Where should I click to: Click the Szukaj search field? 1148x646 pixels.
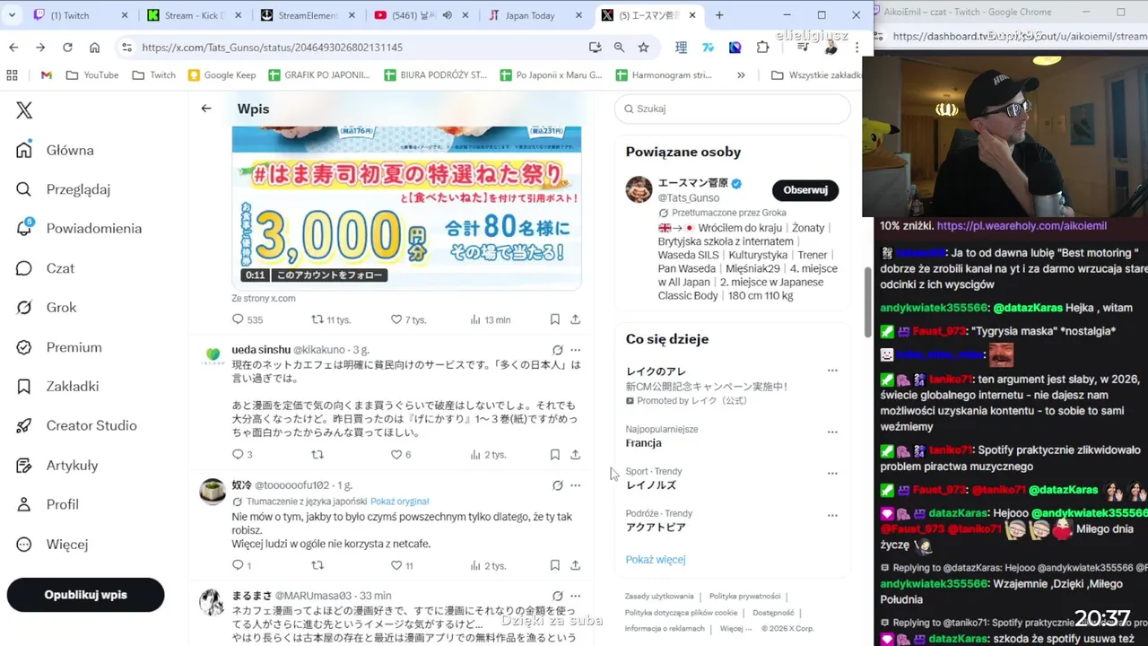click(x=733, y=109)
